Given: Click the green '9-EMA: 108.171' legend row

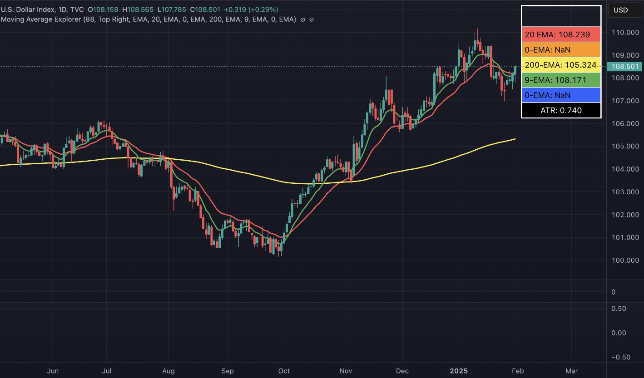Looking at the screenshot, I should [x=561, y=80].
